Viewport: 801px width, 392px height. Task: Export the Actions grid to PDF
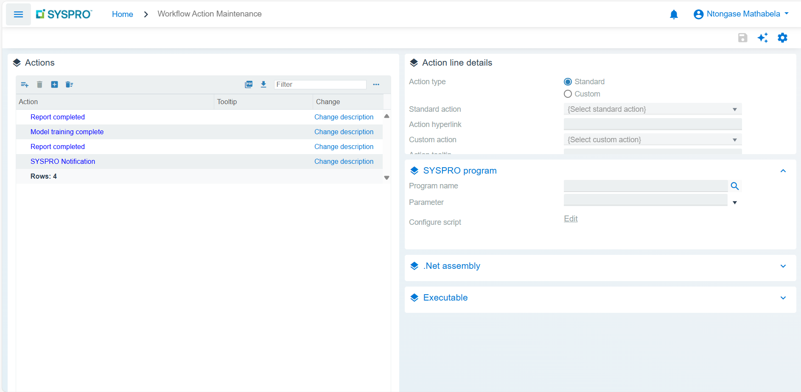249,85
